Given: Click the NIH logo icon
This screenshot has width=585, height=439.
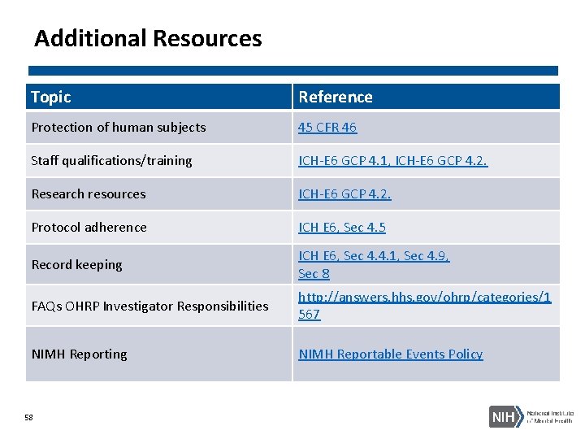Looking at the screenshot, I should [x=506, y=416].
